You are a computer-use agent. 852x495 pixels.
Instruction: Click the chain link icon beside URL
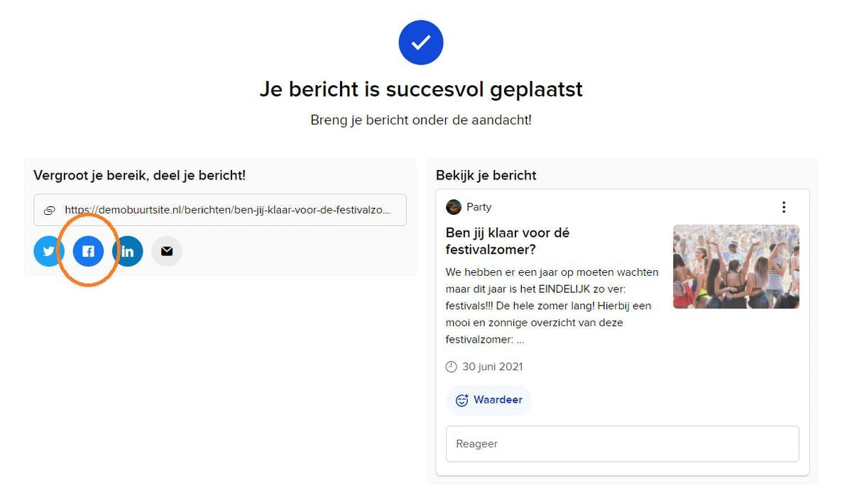[x=50, y=211]
